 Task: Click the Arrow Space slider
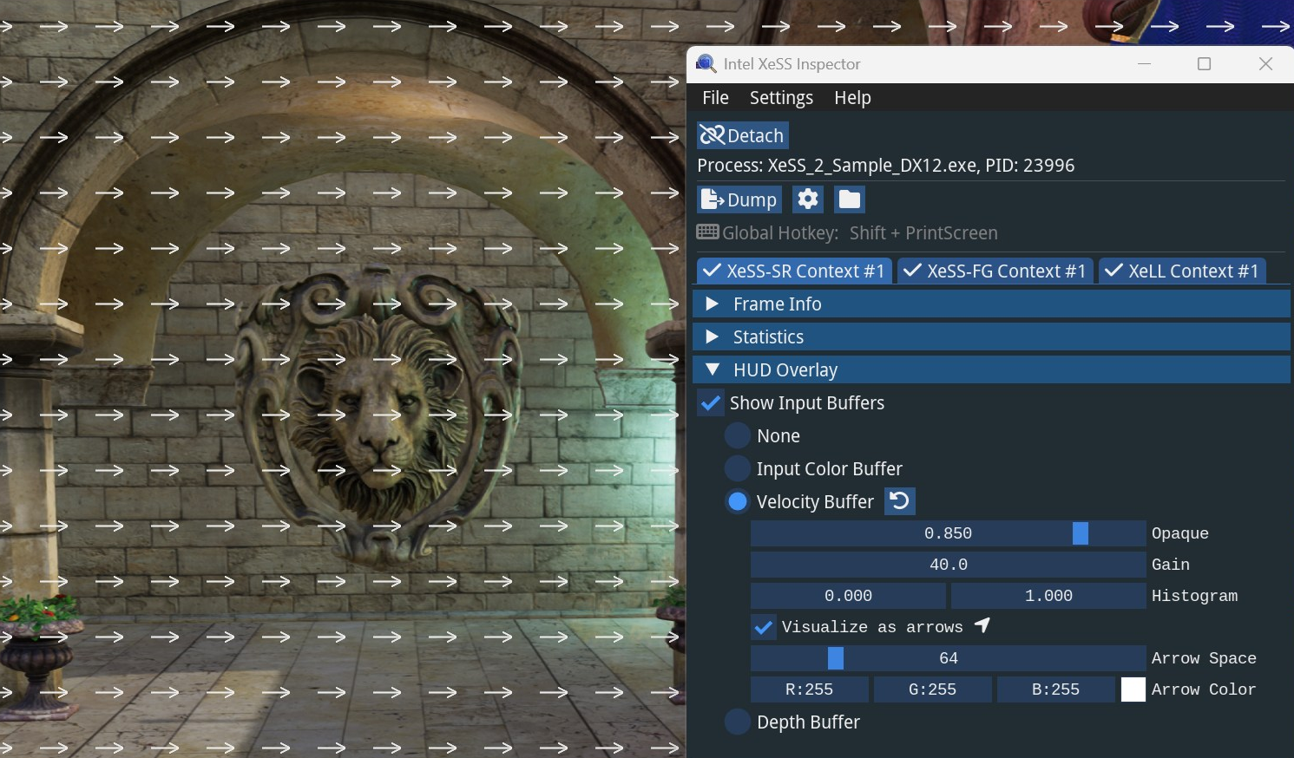click(948, 657)
